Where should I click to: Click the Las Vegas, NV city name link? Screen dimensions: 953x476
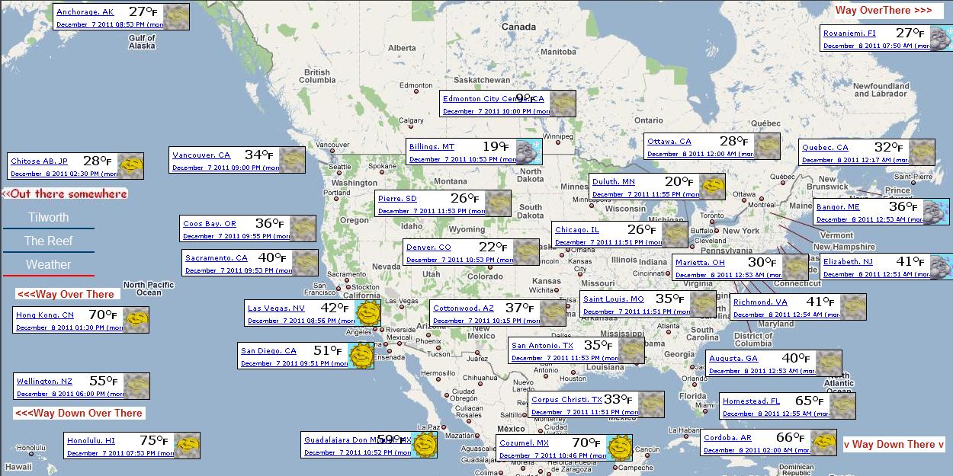tap(276, 308)
